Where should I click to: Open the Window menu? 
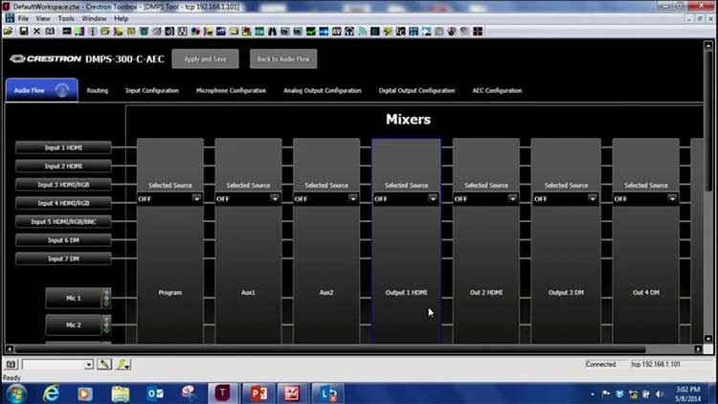point(94,19)
